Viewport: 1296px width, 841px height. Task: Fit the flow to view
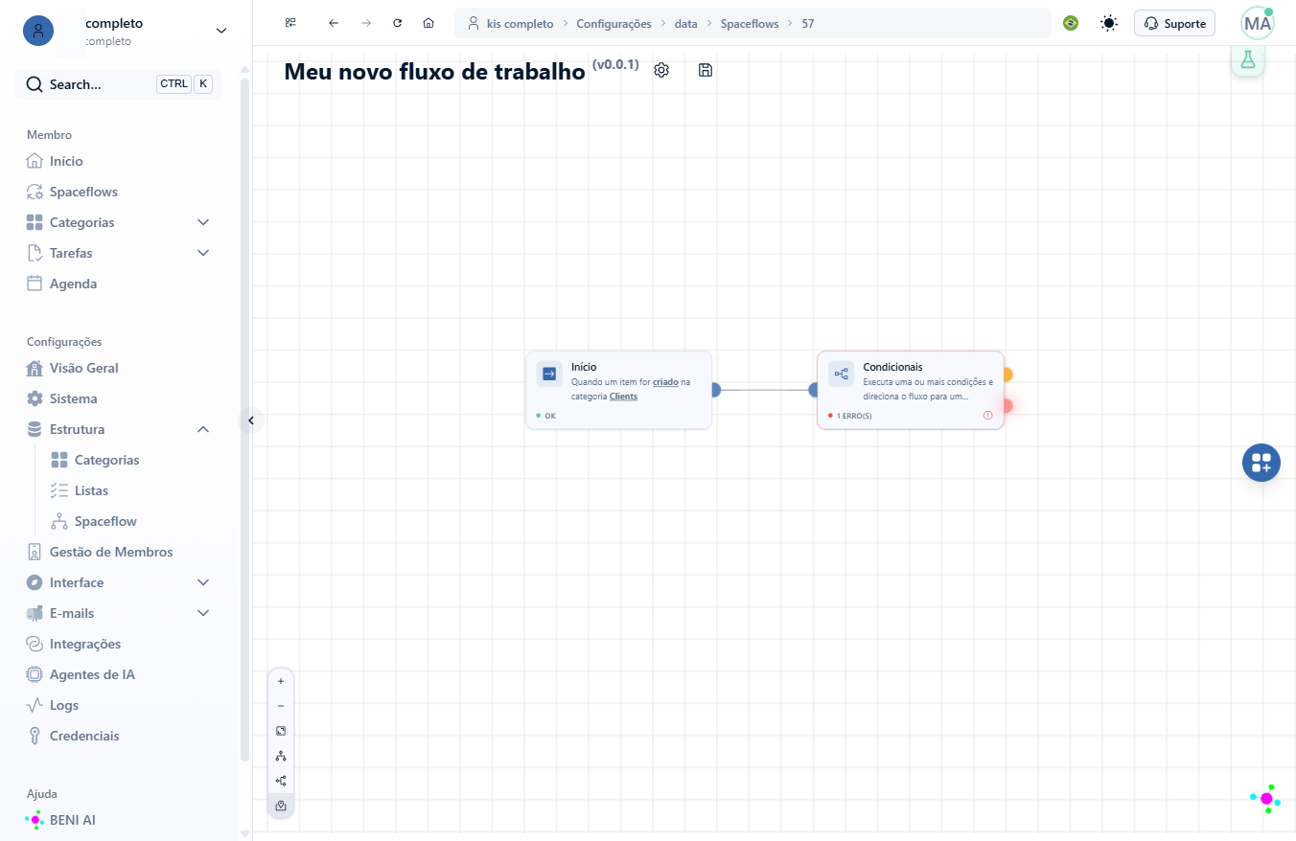coord(281,731)
